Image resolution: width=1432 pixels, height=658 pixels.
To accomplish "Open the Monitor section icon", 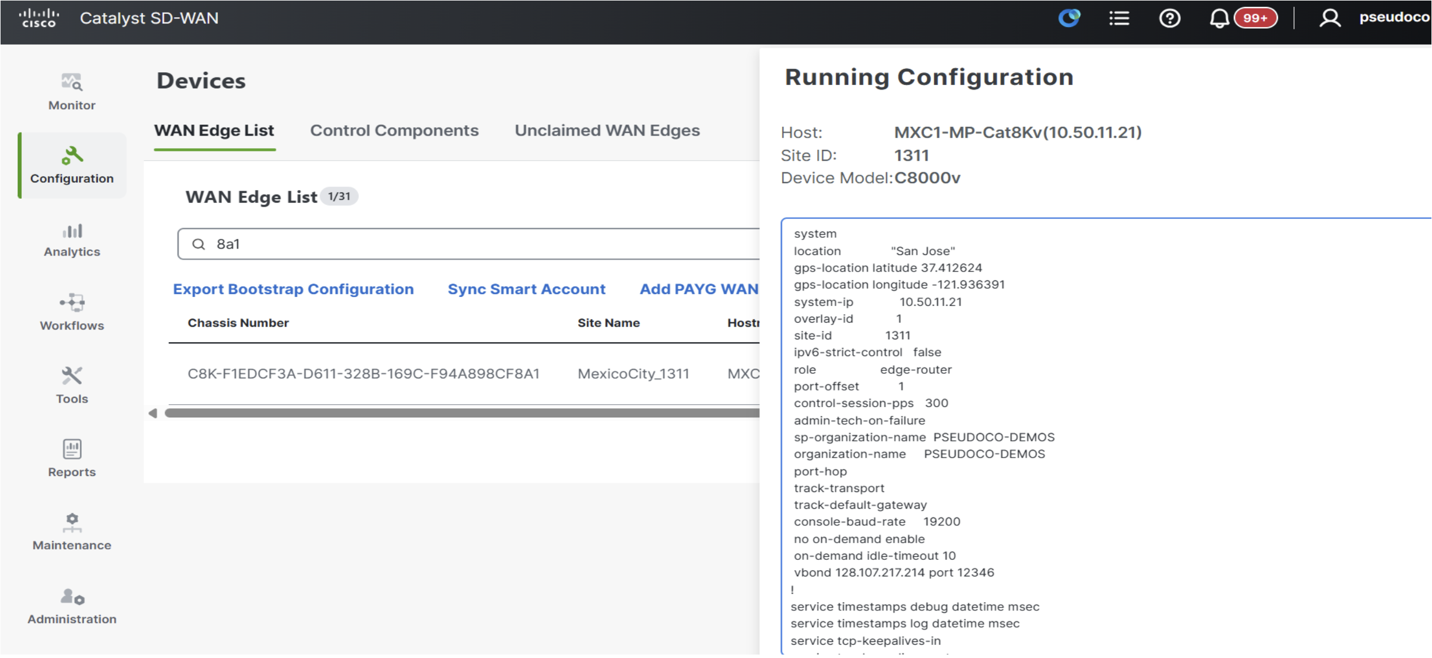I will tap(72, 82).
